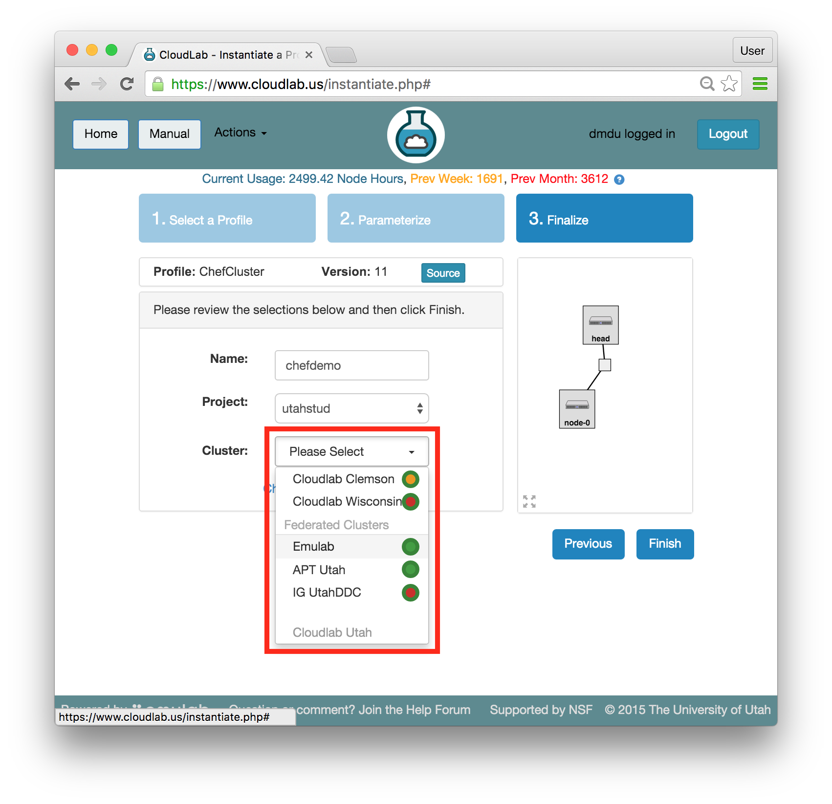Click the Manual button
The height and width of the screenshot is (804, 832).
click(x=170, y=134)
